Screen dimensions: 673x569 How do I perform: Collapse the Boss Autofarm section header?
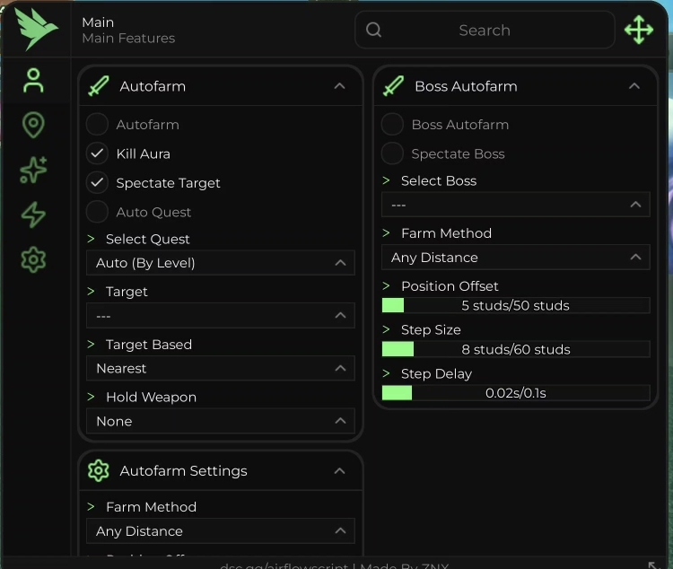tap(634, 86)
